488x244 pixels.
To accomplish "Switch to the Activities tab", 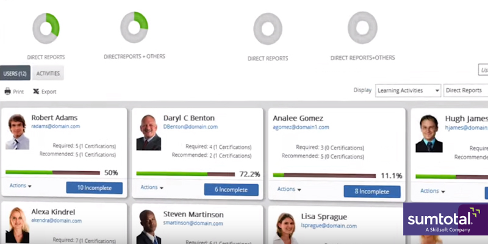I will click(48, 73).
